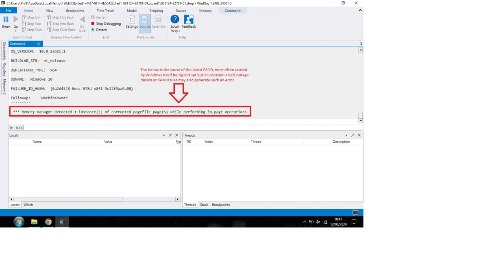Open Locals panel options dropdown arrow

pos(164,135)
